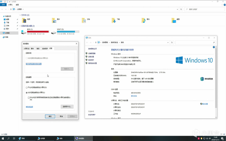The height and width of the screenshot is (141, 226).
Task: Open the 查看 ribbon tab
Action: tap(17, 5)
